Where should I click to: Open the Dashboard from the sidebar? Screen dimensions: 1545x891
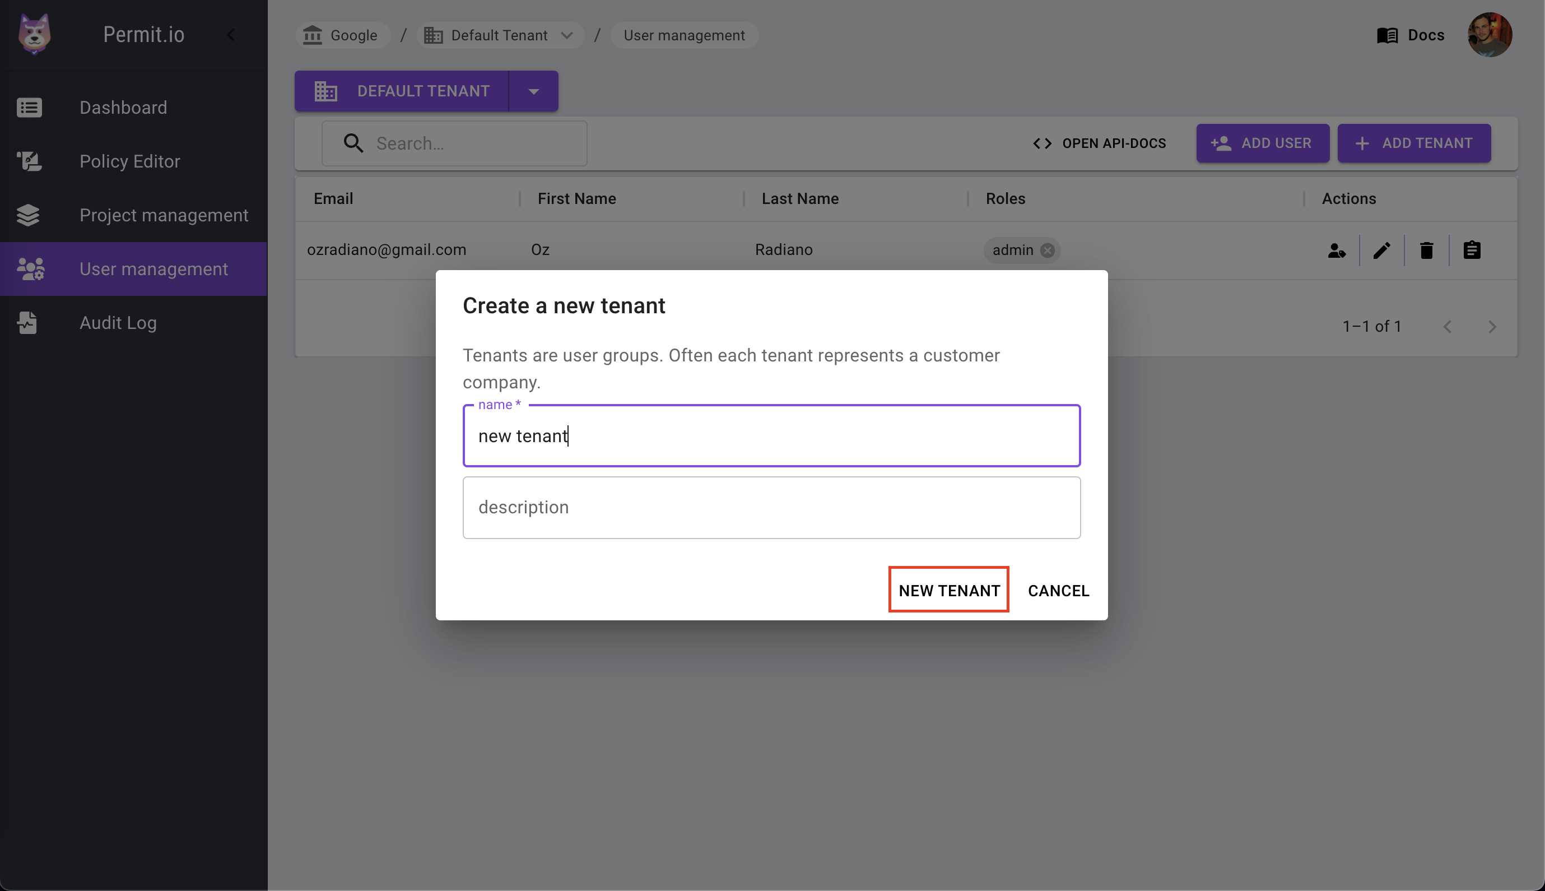[x=123, y=107]
